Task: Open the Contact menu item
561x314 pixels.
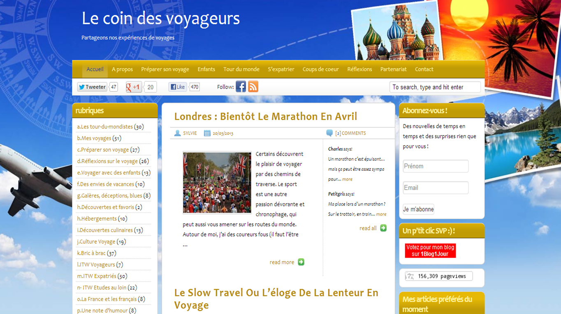Action: [424, 69]
